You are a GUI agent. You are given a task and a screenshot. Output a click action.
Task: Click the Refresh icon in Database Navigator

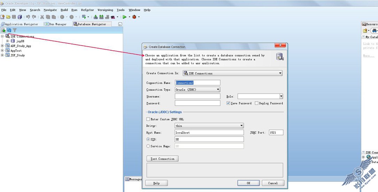[9, 30]
